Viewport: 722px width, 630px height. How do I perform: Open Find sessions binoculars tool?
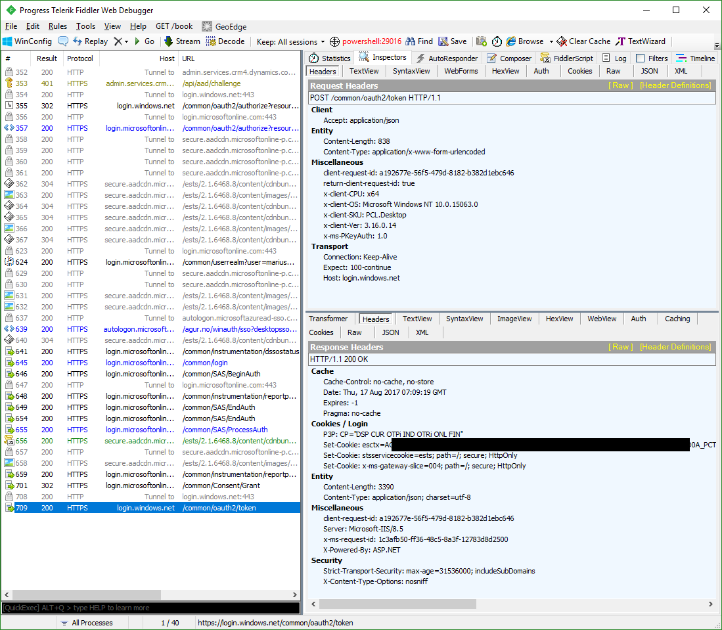pyautogui.click(x=419, y=41)
